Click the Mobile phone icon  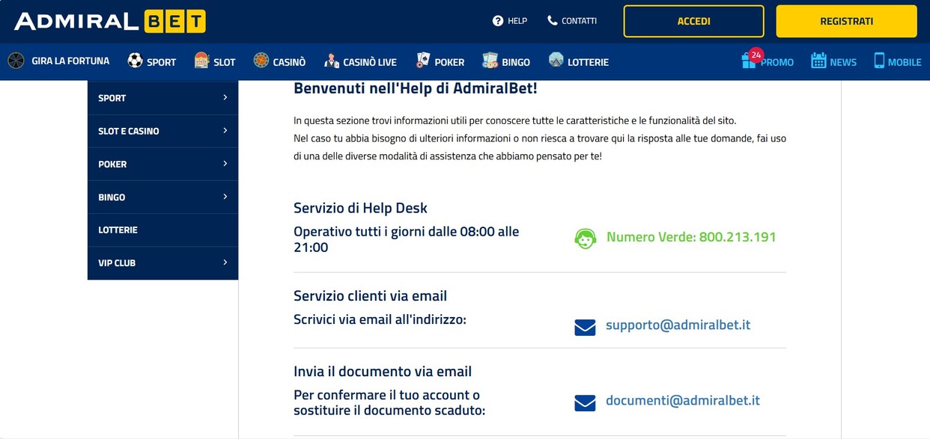(879, 61)
